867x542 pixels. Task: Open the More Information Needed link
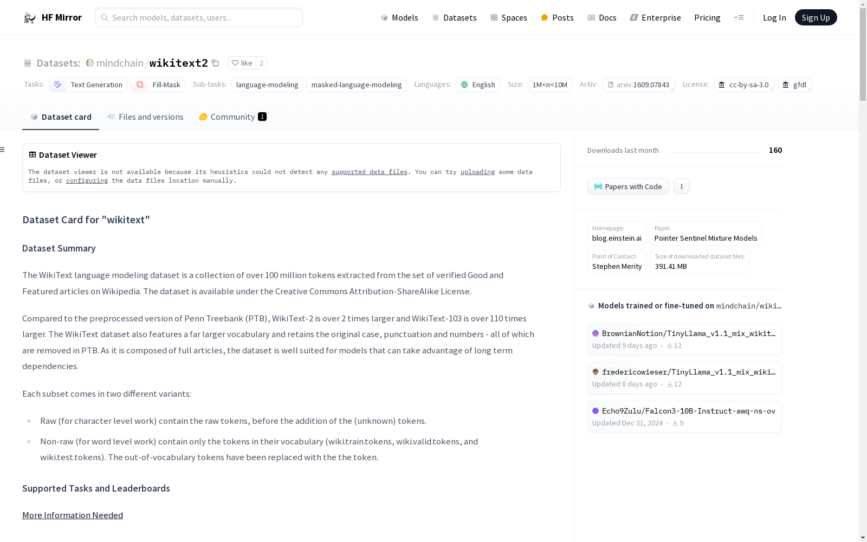point(73,515)
